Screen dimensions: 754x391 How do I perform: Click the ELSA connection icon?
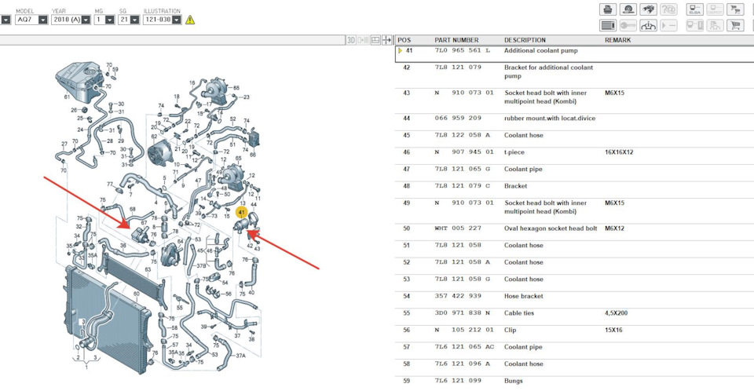click(x=694, y=9)
